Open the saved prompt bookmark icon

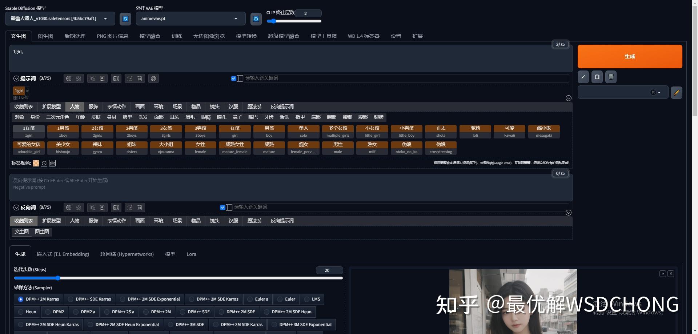coord(102,78)
